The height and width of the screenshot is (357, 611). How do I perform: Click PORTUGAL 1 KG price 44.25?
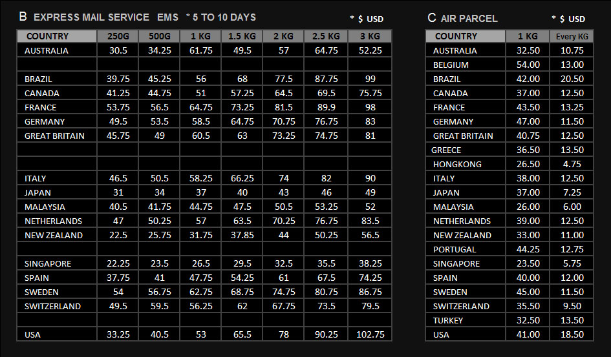(528, 249)
